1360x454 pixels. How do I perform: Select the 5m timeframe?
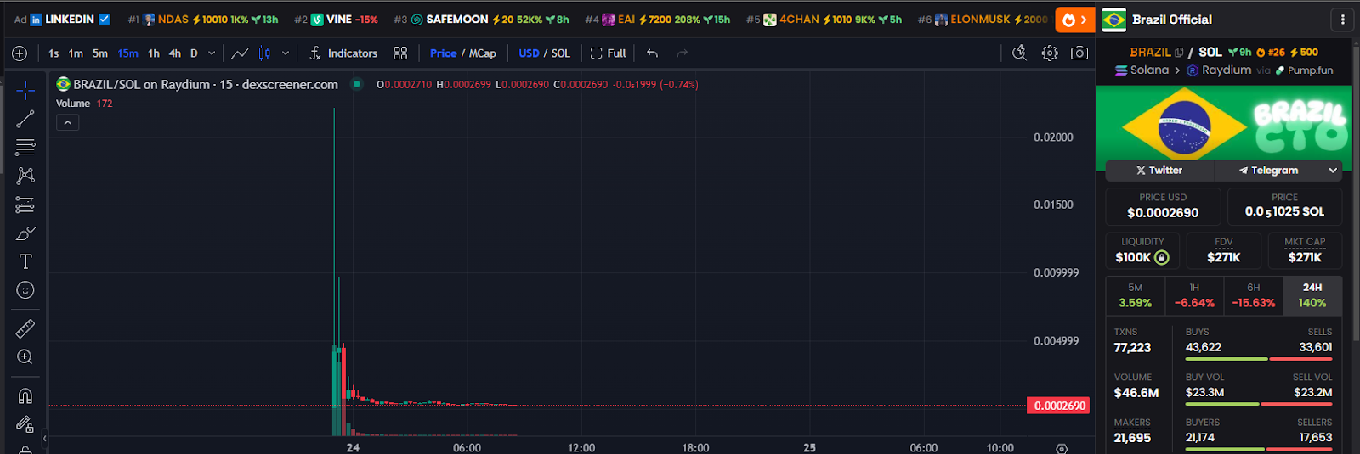[x=100, y=53]
